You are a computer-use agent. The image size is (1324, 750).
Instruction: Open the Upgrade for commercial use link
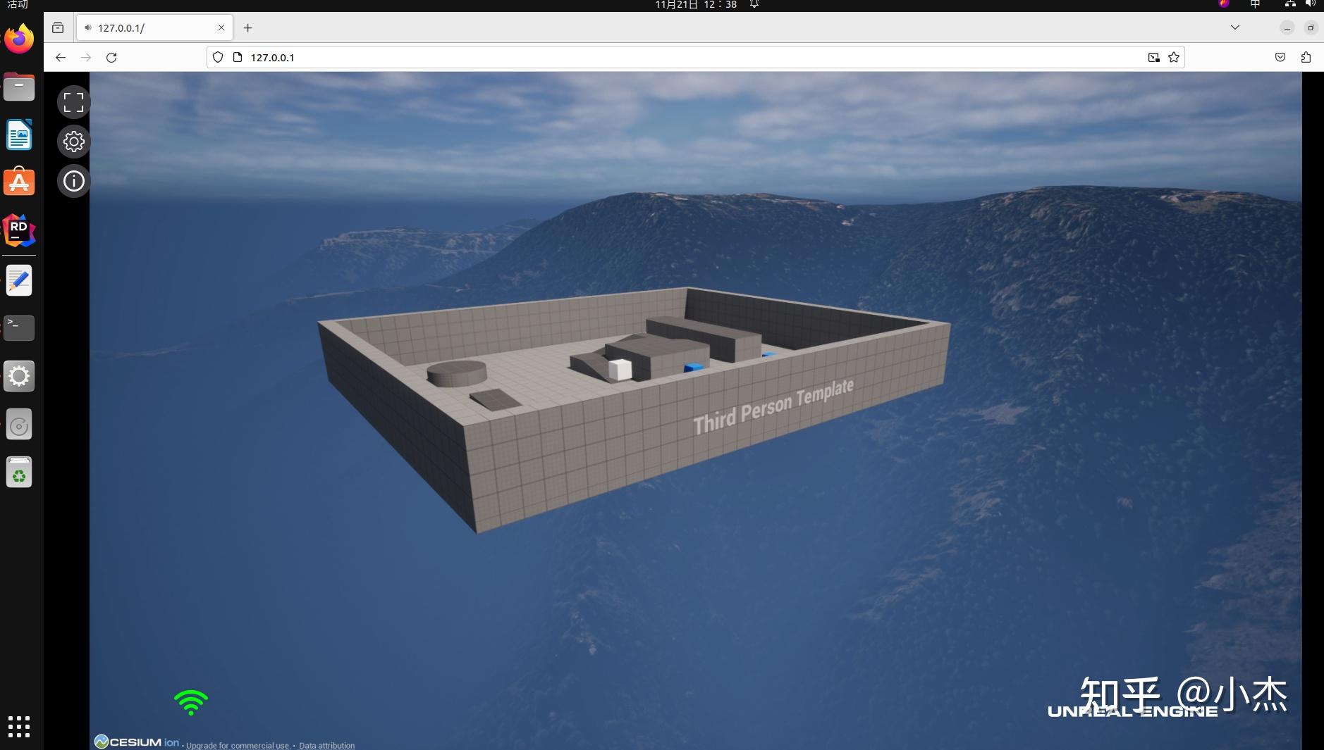pos(238,745)
